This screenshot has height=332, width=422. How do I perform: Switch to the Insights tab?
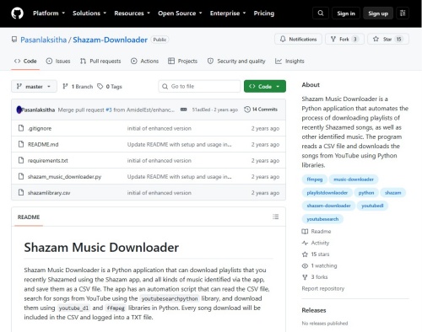[289, 61]
